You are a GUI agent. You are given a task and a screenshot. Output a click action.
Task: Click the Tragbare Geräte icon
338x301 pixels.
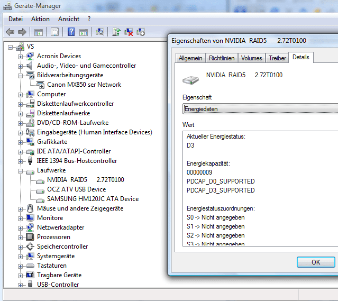30,275
